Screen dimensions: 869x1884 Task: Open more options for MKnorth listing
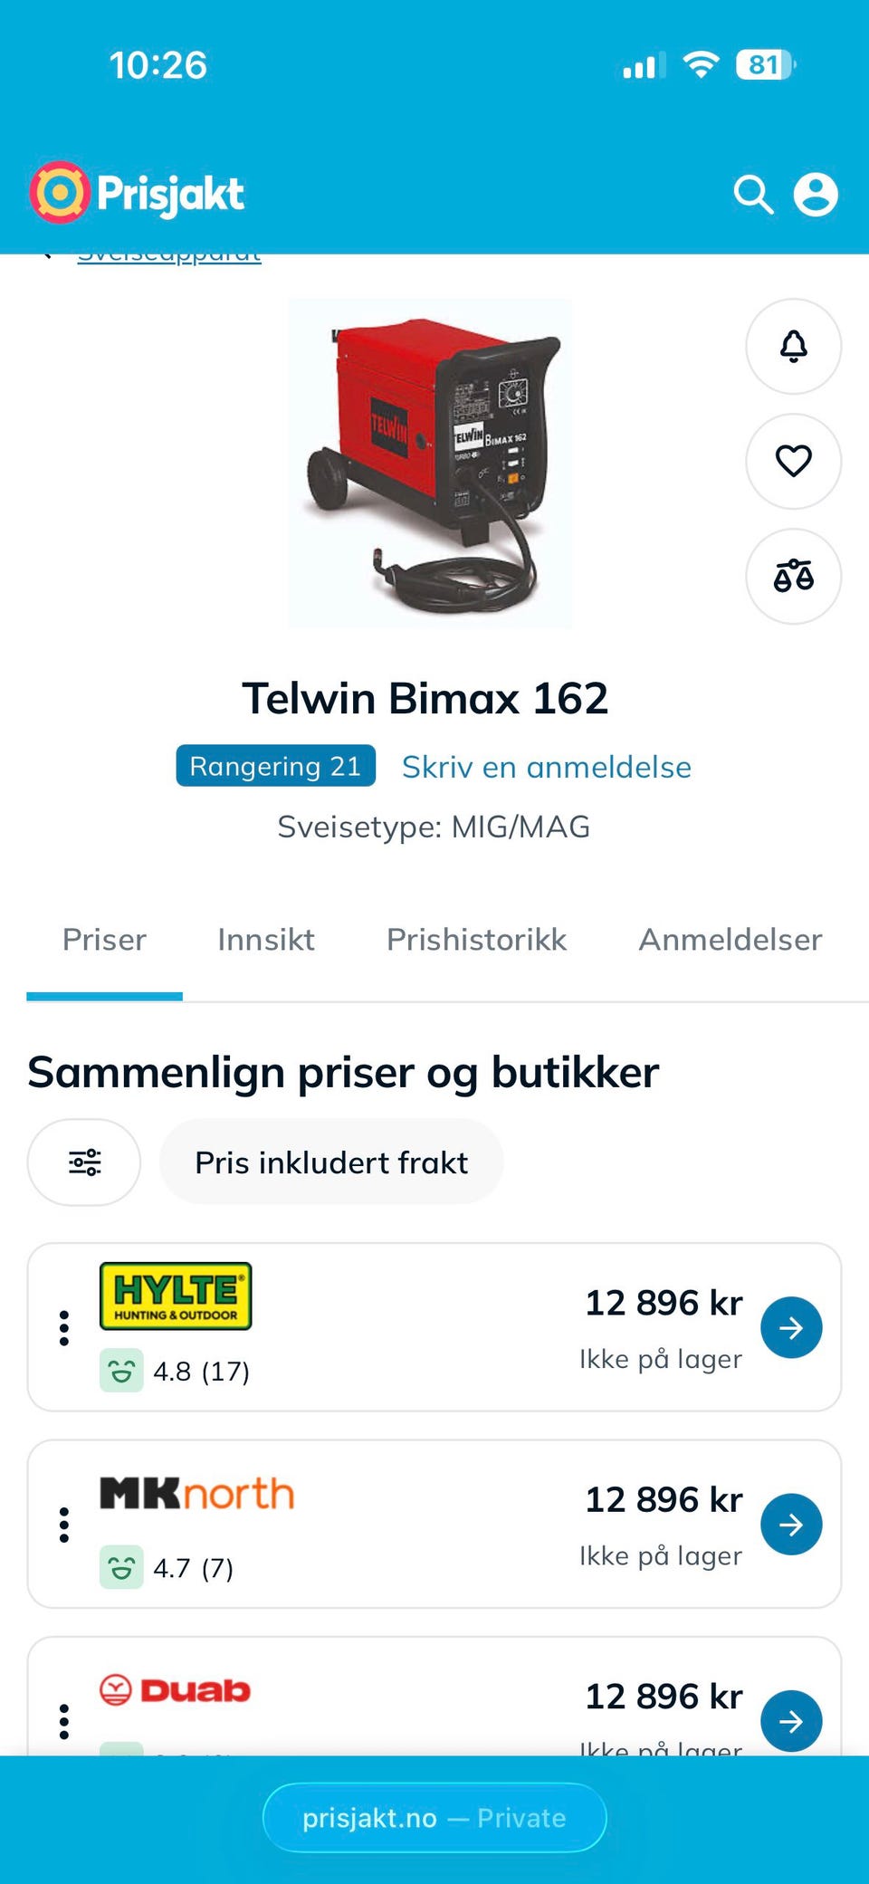(x=64, y=1525)
